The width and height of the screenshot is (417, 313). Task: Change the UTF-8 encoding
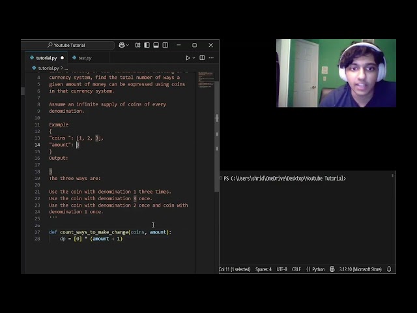coord(281,269)
